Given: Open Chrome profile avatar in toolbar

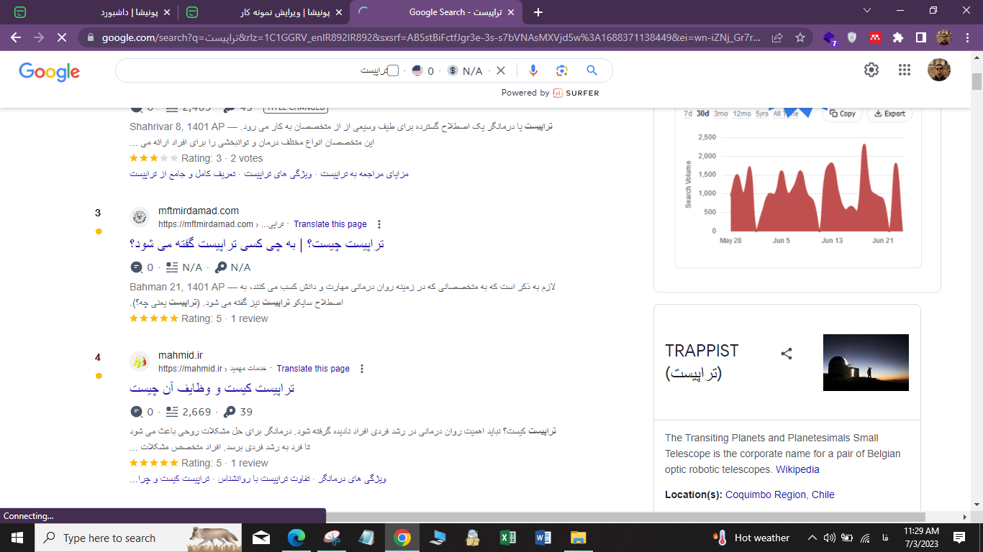Looking at the screenshot, I should click(x=944, y=37).
